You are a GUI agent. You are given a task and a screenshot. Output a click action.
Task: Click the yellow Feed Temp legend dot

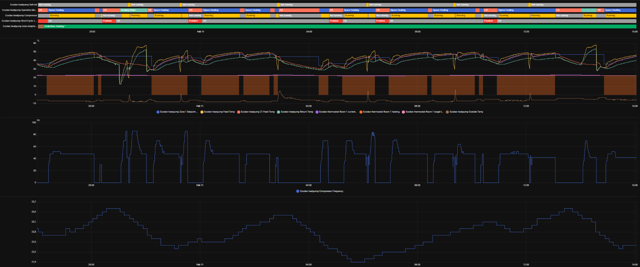coord(202,112)
